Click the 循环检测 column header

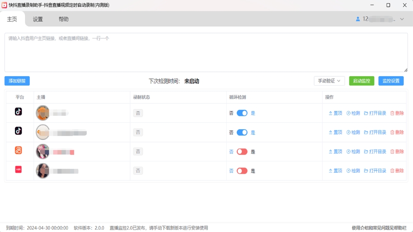pyautogui.click(x=238, y=97)
